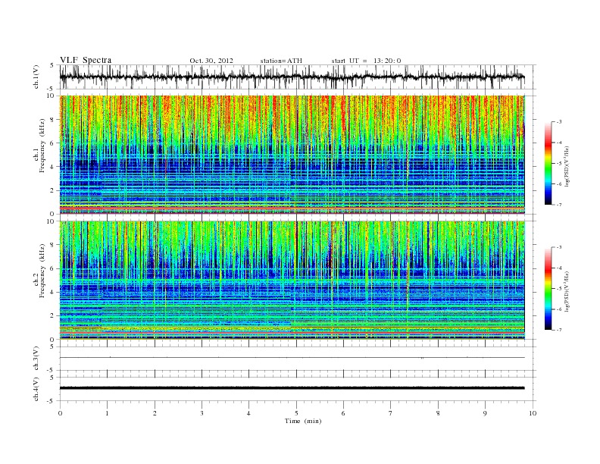Click the "6" kHz tick on ch.2 frequency axis
600x464 pixels.
(53, 268)
